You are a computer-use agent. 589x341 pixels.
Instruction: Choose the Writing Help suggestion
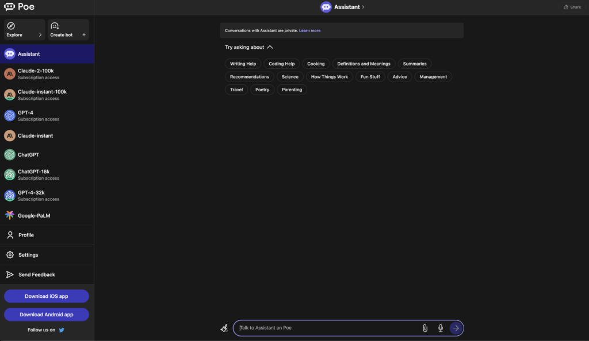[243, 64]
